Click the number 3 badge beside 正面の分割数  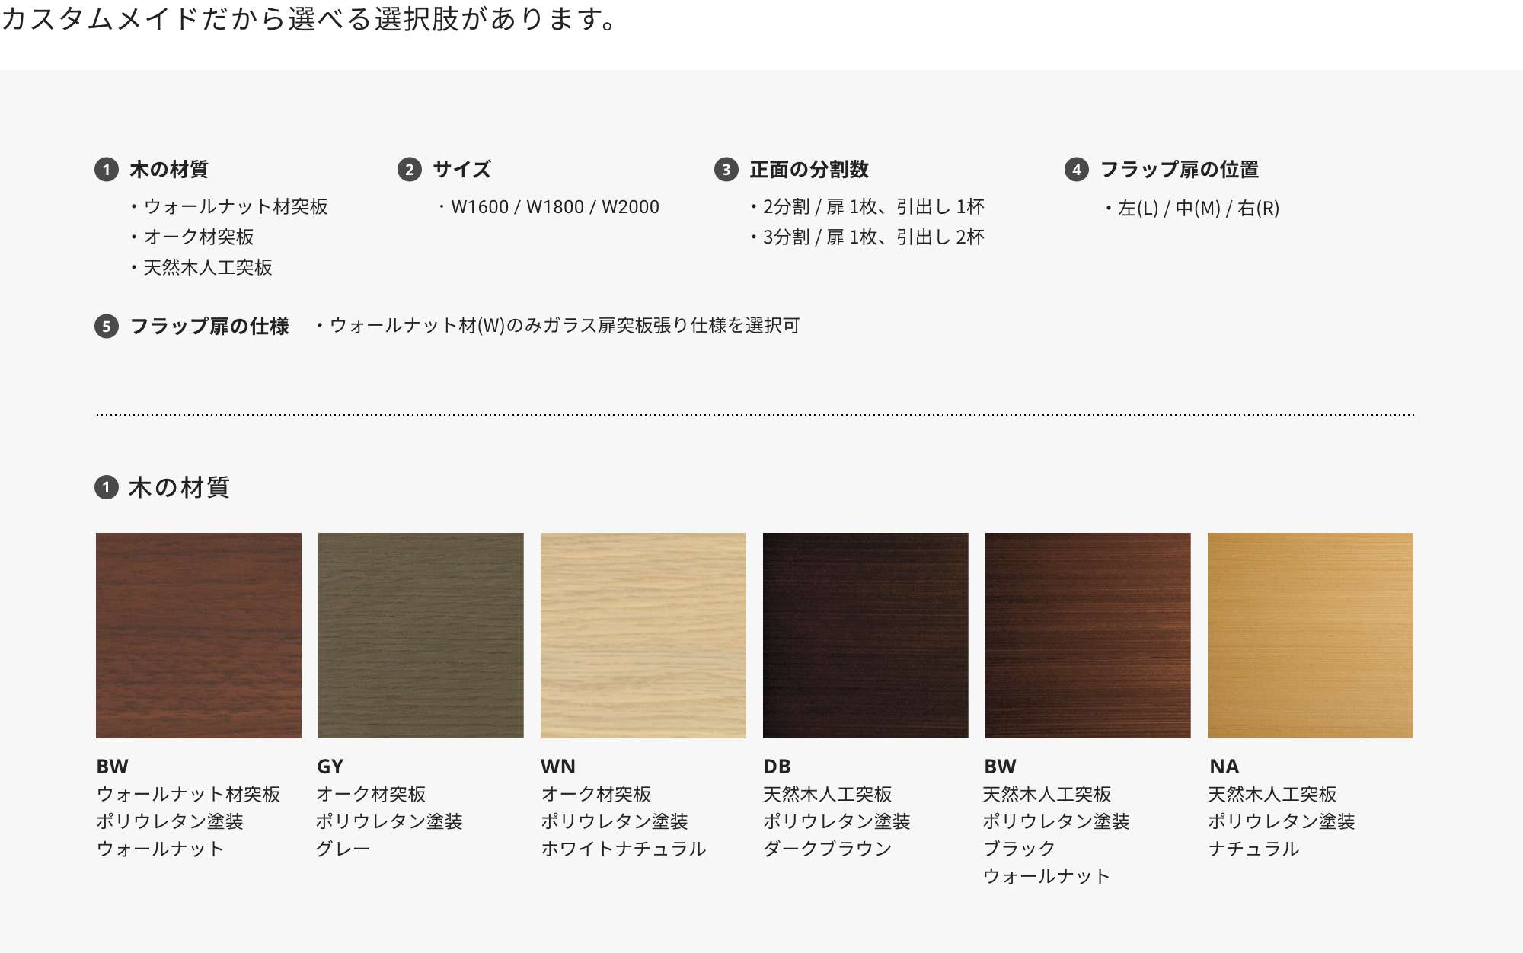[726, 169]
